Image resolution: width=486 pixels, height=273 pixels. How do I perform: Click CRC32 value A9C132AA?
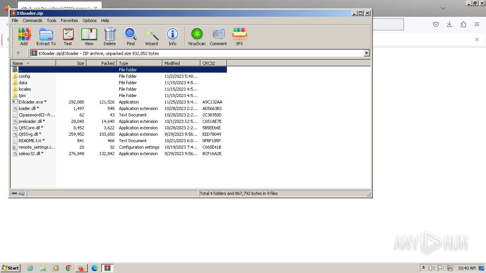coord(212,102)
